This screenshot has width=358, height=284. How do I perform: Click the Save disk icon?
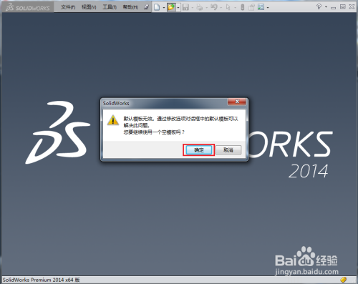[185, 7]
